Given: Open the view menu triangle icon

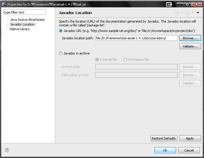Looking at the screenshot, I should click(198, 13).
